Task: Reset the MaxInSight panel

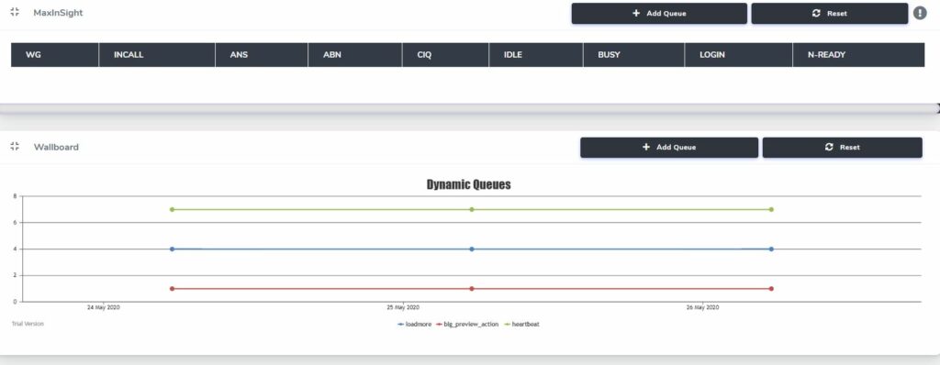Action: [830, 13]
